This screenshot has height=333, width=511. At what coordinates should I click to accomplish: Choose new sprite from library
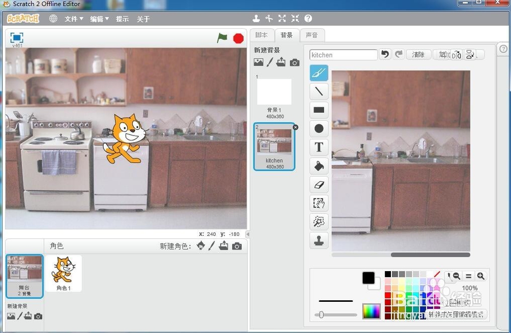(x=201, y=246)
